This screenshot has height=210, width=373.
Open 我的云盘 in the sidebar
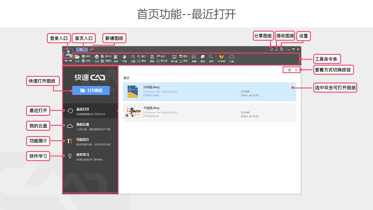coord(89,126)
